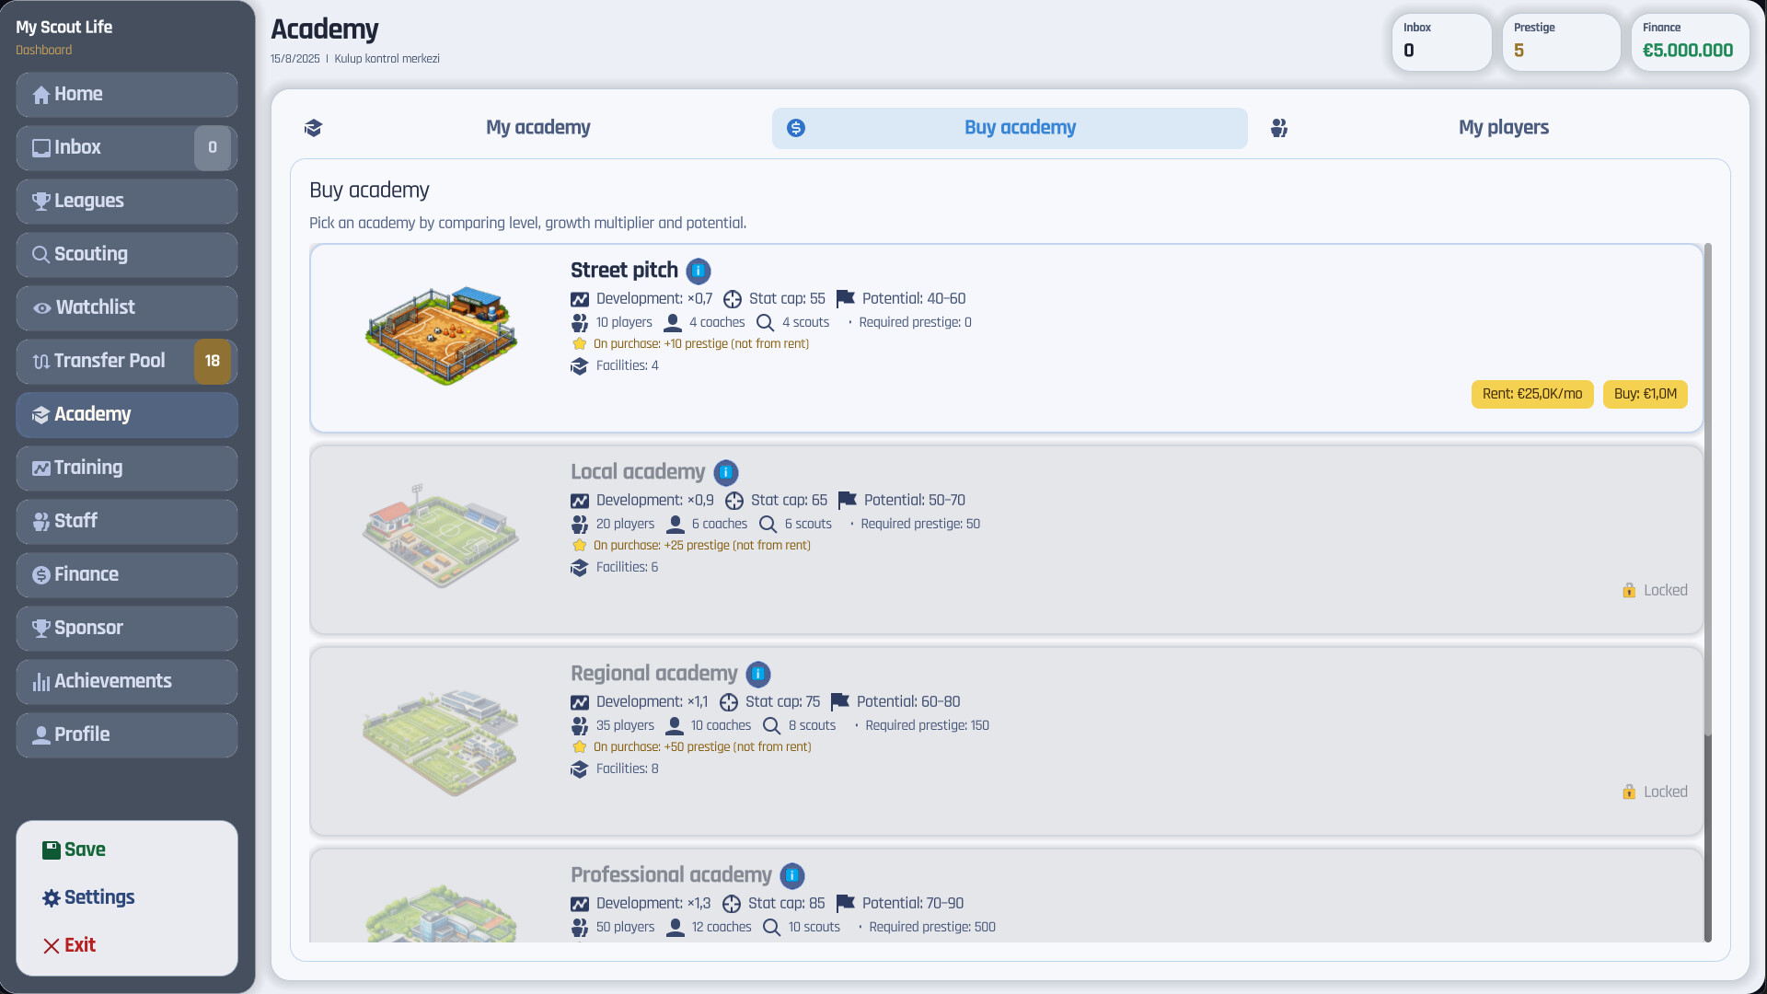Click Professional academy info icon

pos(792,875)
